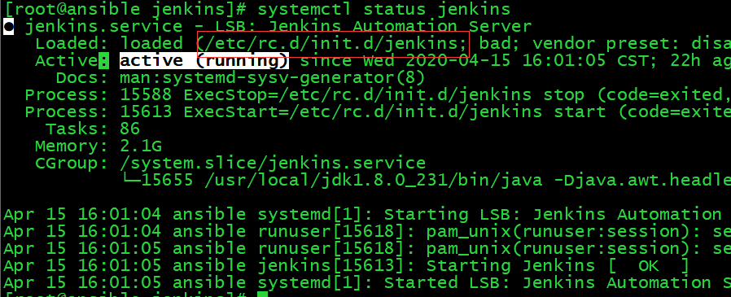The image size is (731, 297).
Task: Click the green terminal cursor block
Action: pyautogui.click(x=262, y=295)
